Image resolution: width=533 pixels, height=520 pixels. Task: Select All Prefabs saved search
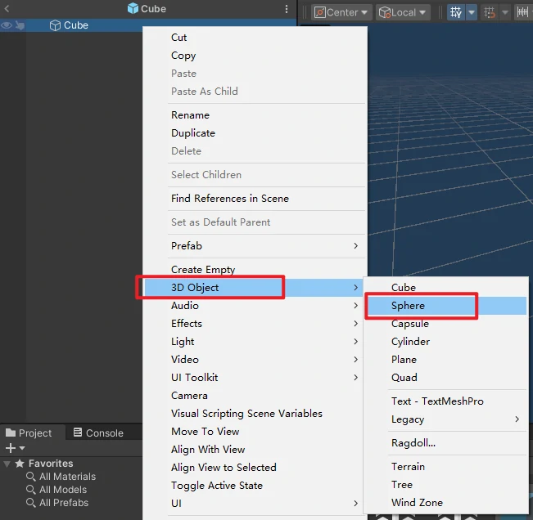(64, 503)
